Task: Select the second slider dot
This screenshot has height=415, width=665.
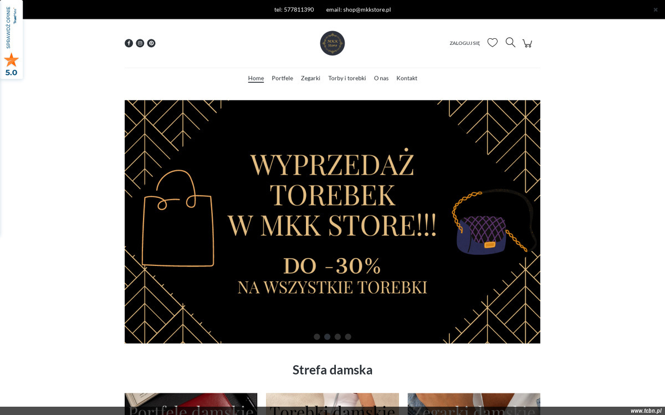Action: (328, 337)
